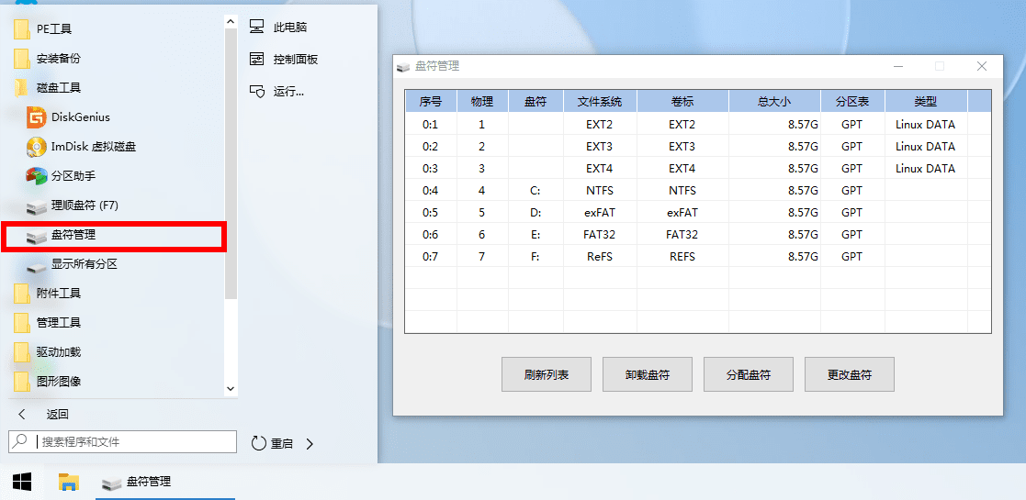The width and height of the screenshot is (1026, 500).
Task: Select row 0:5 in the partition list
Action: [x=697, y=213]
